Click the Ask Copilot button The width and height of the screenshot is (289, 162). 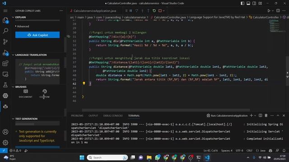pos(37,35)
